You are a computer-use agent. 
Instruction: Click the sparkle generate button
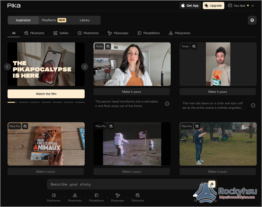coord(212,184)
